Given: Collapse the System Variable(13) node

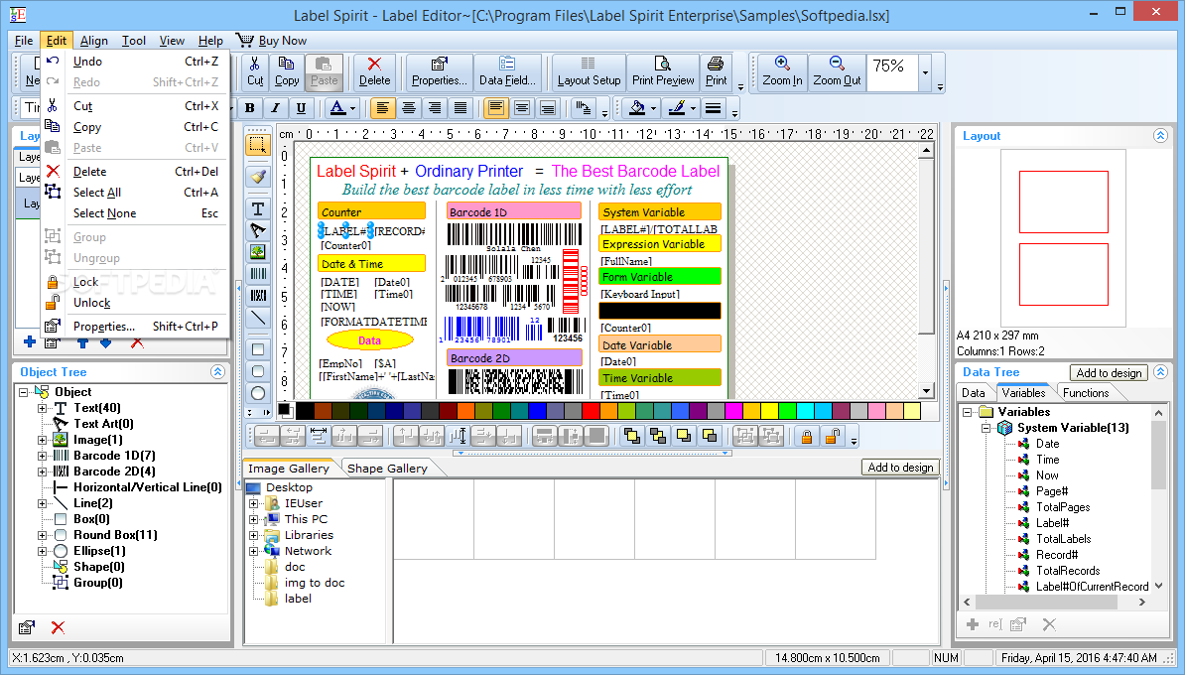Looking at the screenshot, I should pyautogui.click(x=986, y=428).
